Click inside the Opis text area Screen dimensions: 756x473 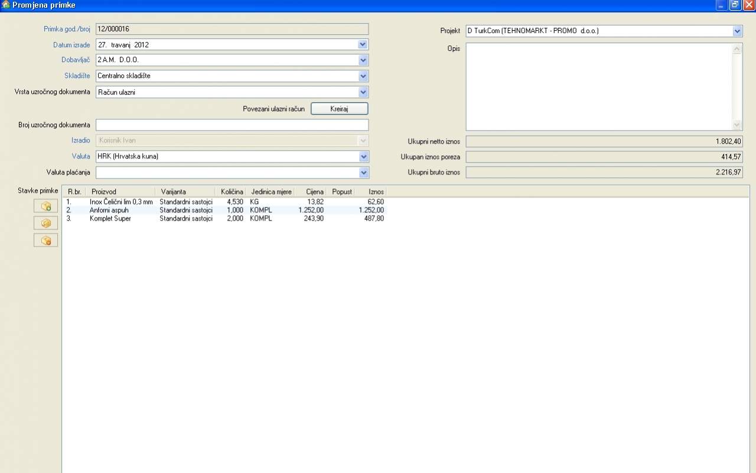point(598,86)
